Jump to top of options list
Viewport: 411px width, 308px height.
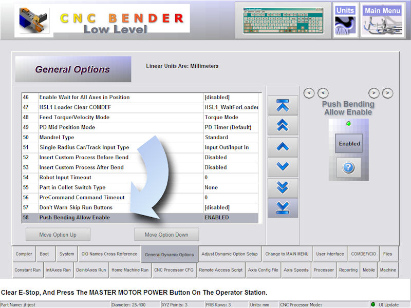click(x=283, y=105)
